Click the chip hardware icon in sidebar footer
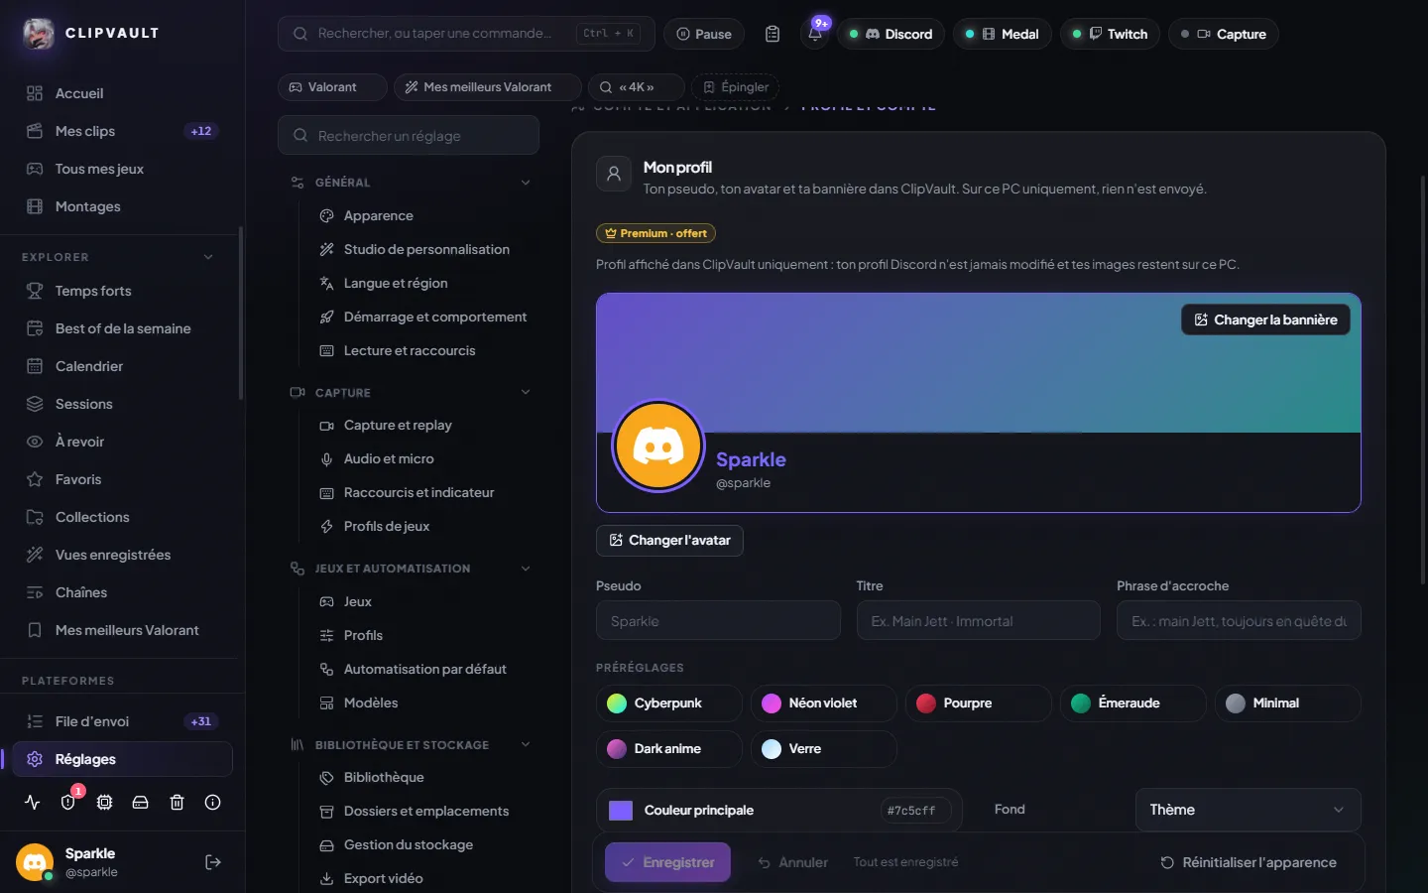The width and height of the screenshot is (1428, 893). point(104,803)
